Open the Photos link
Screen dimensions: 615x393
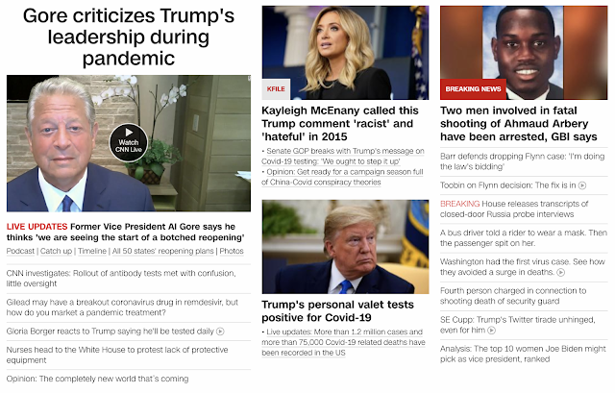pyautogui.click(x=232, y=251)
